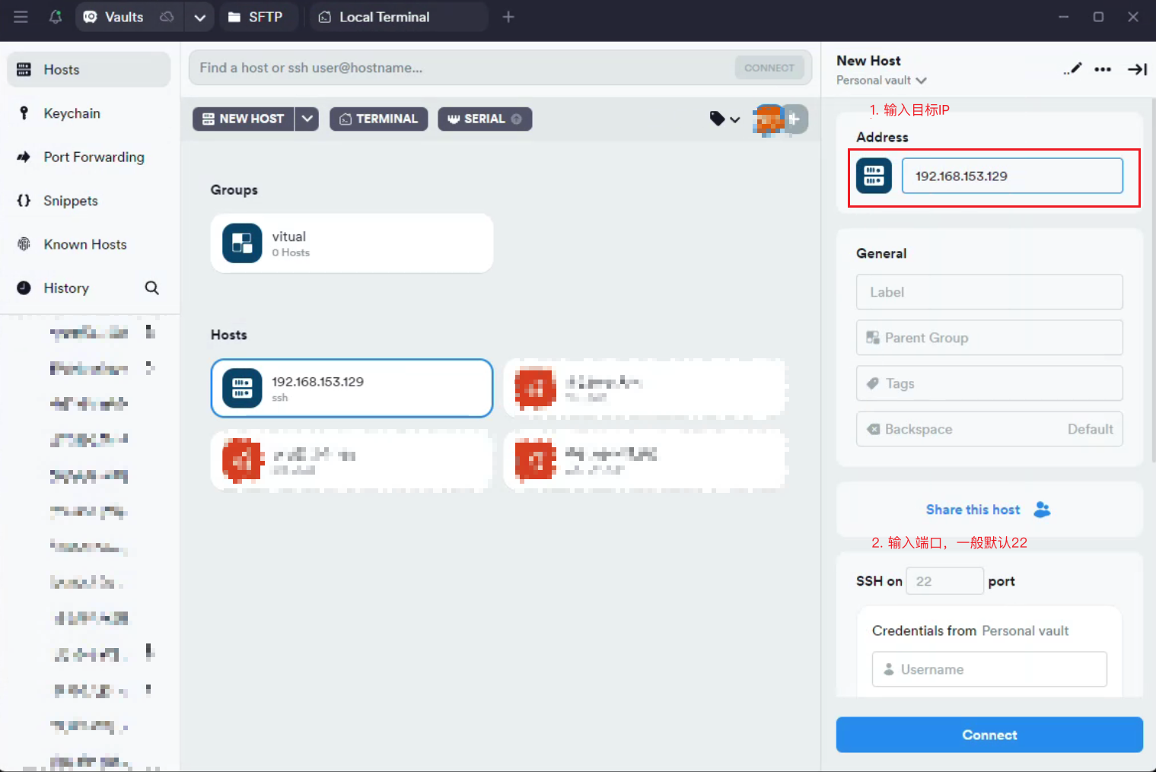Go to Port Forwarding in sidebar

(x=93, y=157)
